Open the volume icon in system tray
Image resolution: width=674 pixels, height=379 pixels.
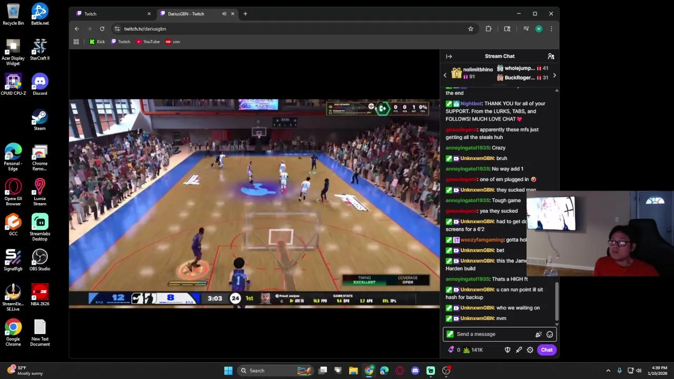(639, 371)
